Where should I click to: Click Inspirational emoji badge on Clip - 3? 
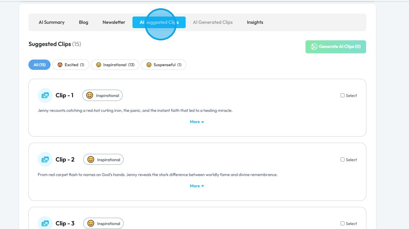click(103, 223)
